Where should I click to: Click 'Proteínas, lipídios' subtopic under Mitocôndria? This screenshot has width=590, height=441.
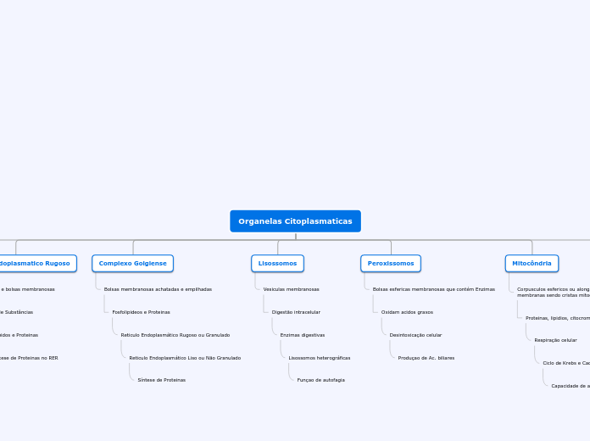coord(558,318)
